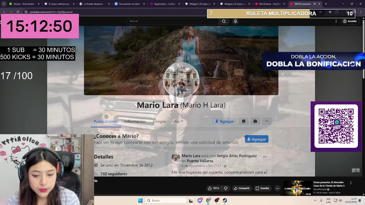
Task: Reload the YouTube page
Action: (x=18, y=12)
